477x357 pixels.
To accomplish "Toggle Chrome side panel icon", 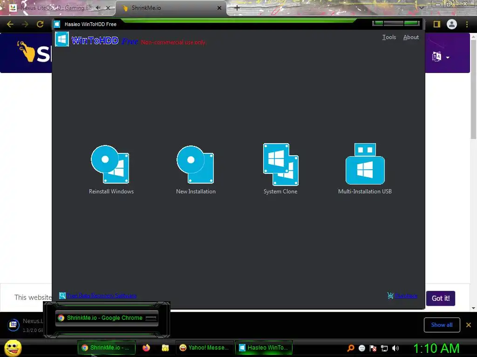I will click(437, 24).
